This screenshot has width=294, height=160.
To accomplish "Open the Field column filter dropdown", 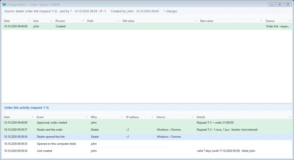I will pyautogui.click(x=118, y=21).
